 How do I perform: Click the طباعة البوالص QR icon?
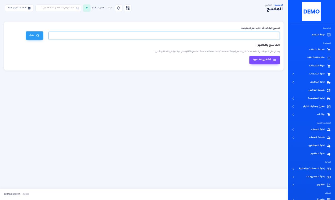329,90
